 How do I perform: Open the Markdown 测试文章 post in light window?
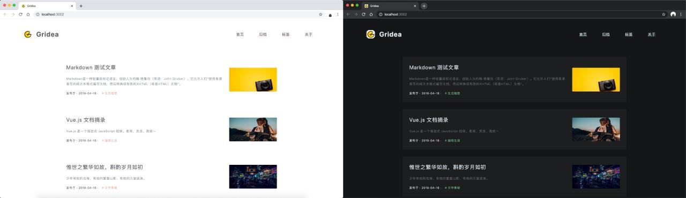[x=91, y=68]
